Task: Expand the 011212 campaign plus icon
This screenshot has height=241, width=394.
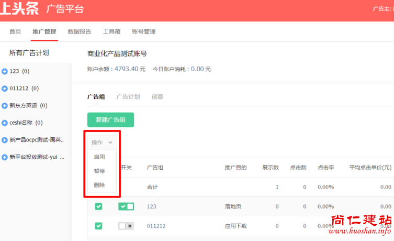Action: coord(5,89)
